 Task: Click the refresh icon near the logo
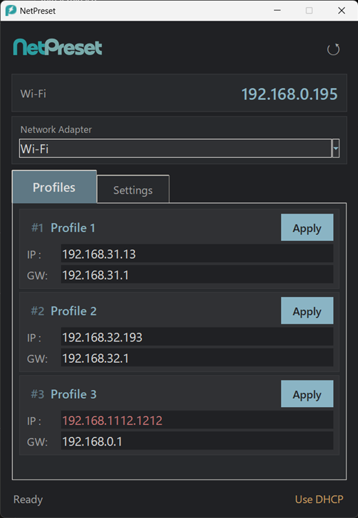click(x=333, y=49)
